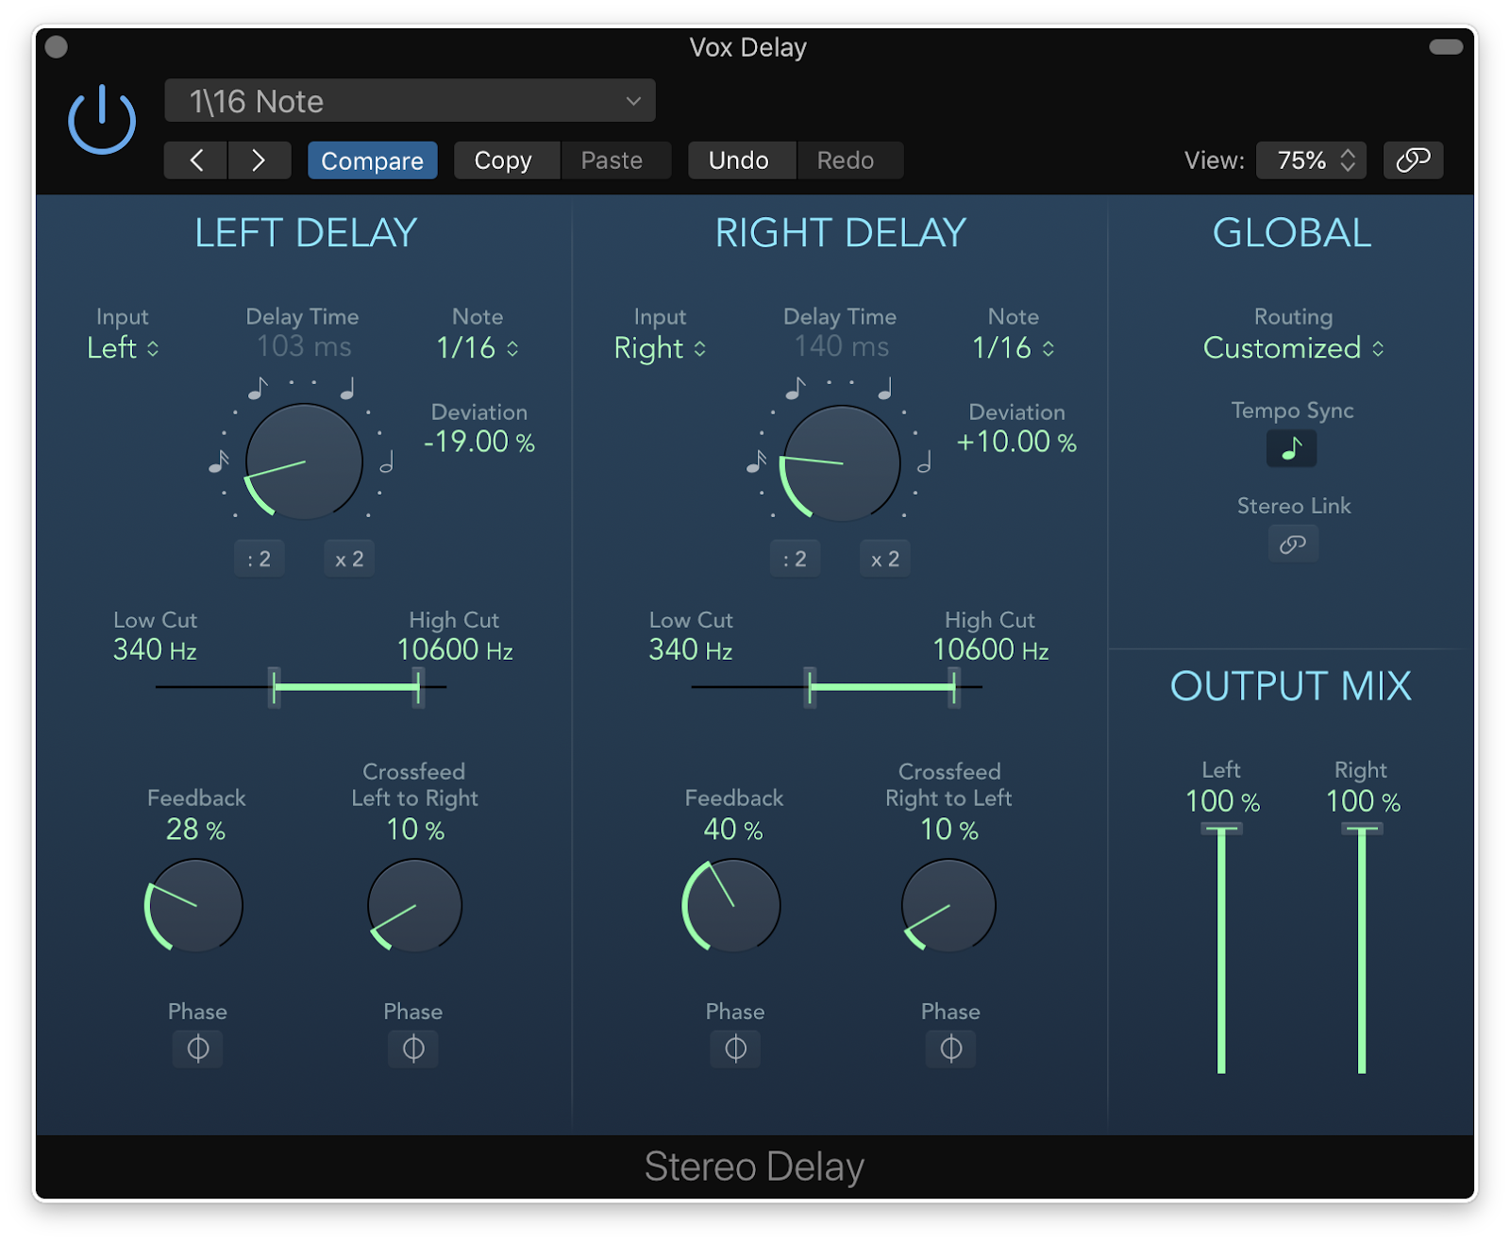Open Right Delay Note 1/16 menu
This screenshot has height=1242, width=1510.
pyautogui.click(x=1014, y=348)
